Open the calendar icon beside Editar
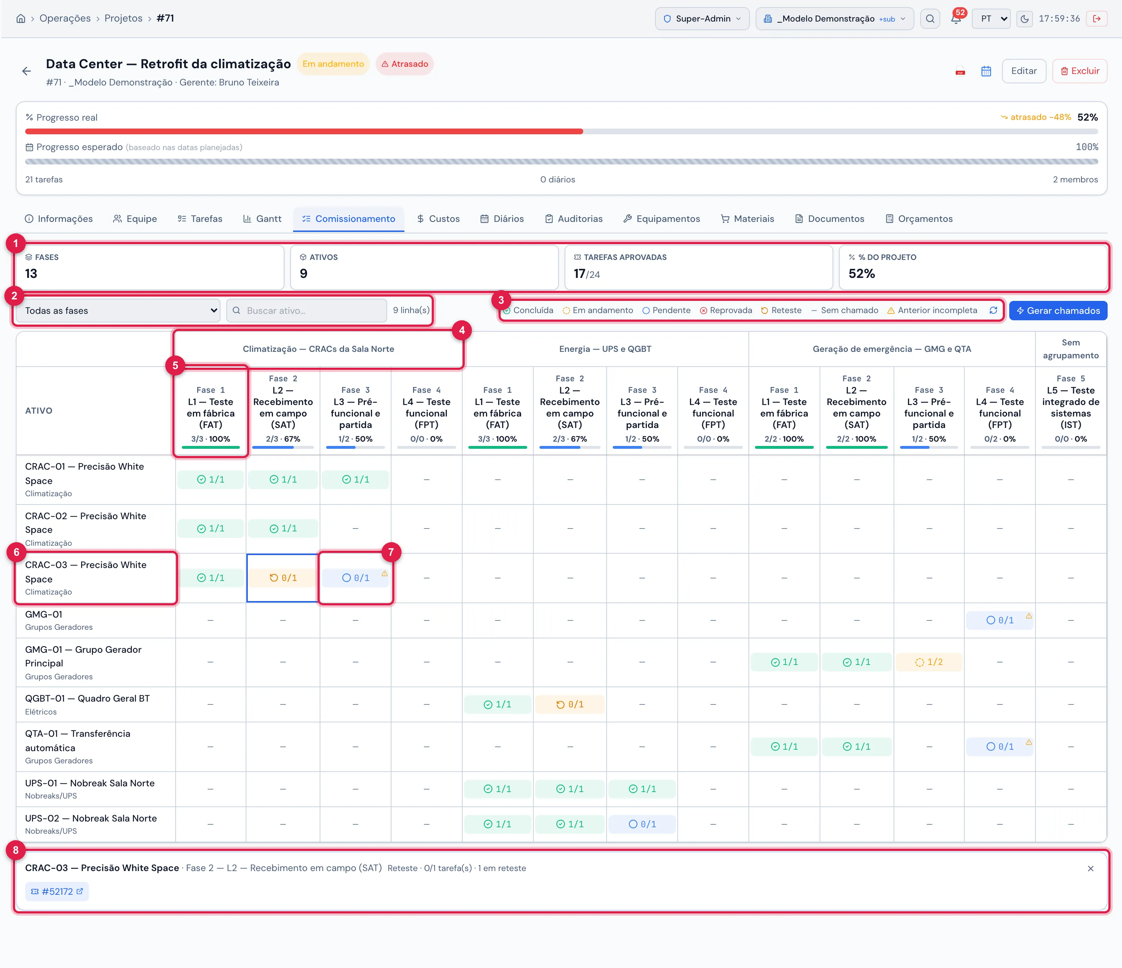Viewport: 1122px width, 968px height. coord(986,71)
